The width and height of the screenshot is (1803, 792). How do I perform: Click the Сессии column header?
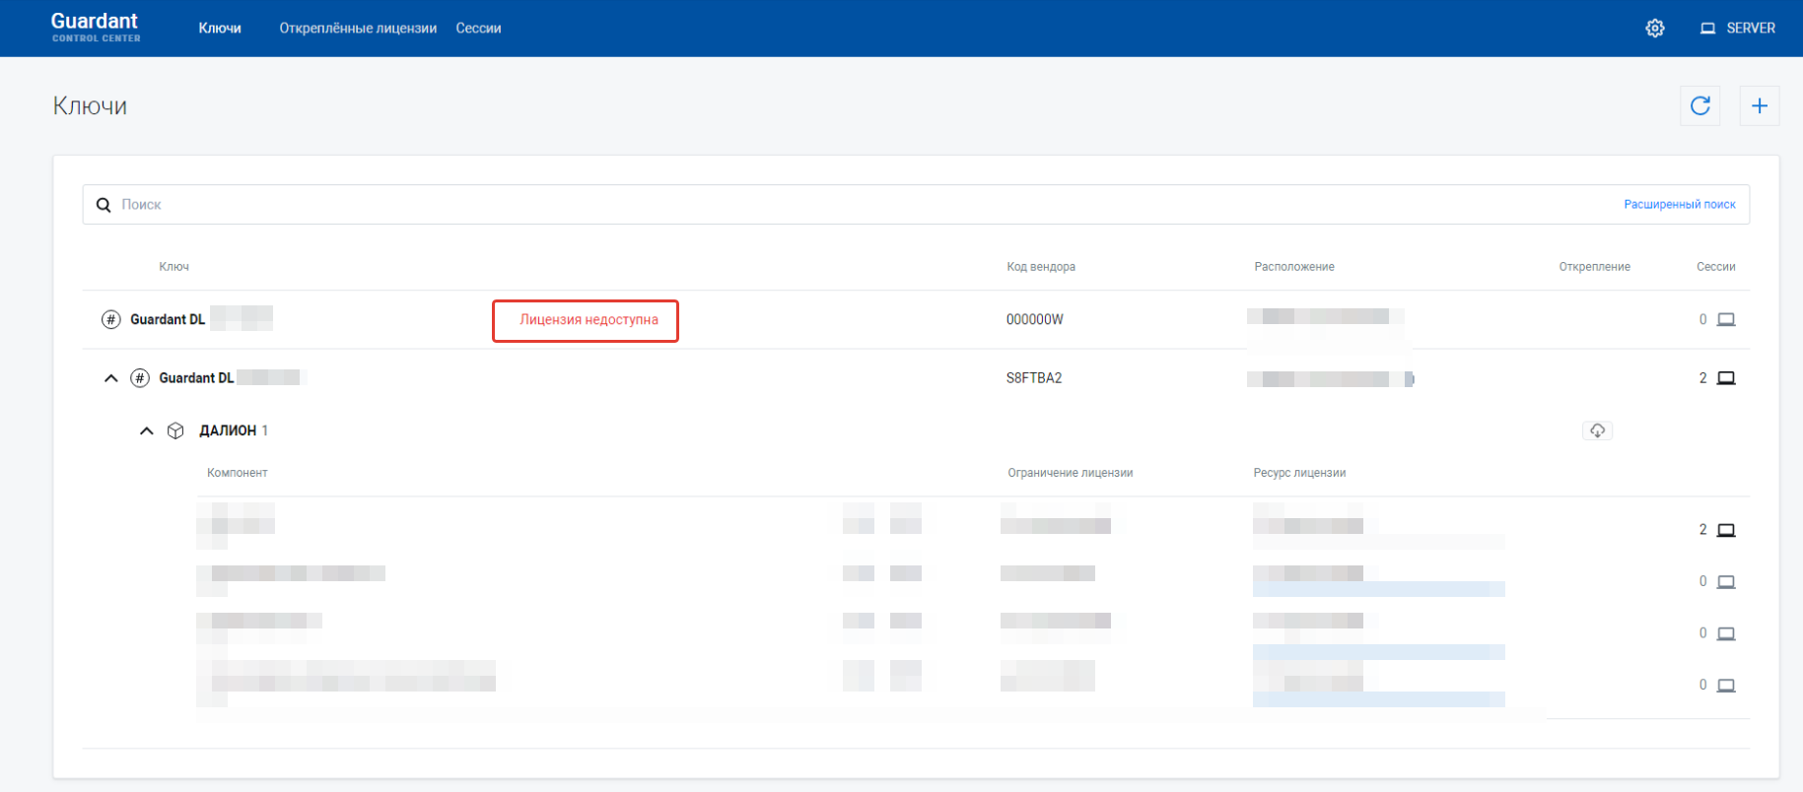[1715, 267]
